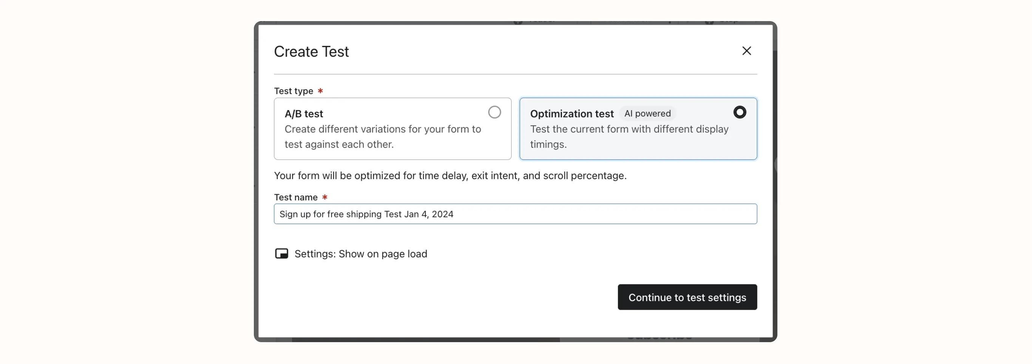Click the panel layout icon beside Settings
The width and height of the screenshot is (1032, 364).
[x=282, y=253]
